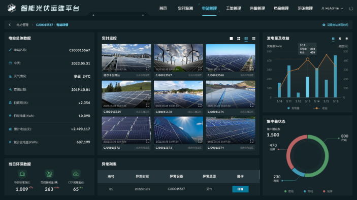Expand CJ00015567 feed to fullscreen
357x200 pixels.
(x=200, y=69)
